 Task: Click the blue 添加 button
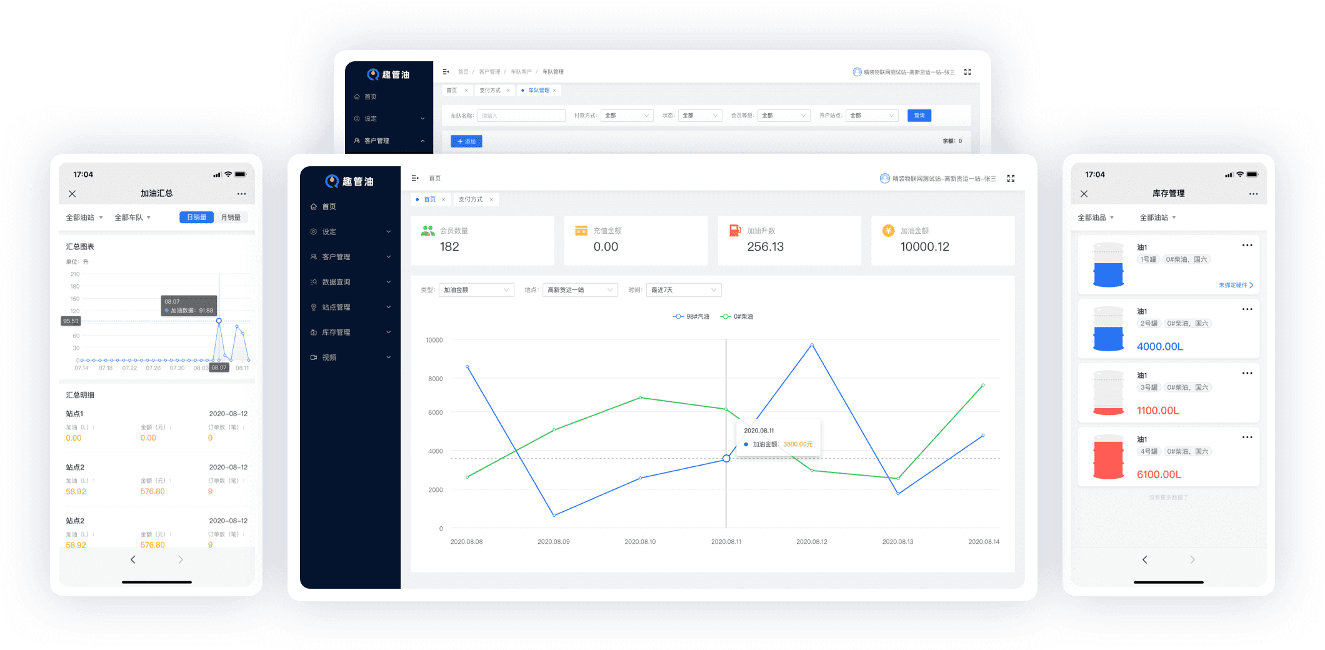466,142
